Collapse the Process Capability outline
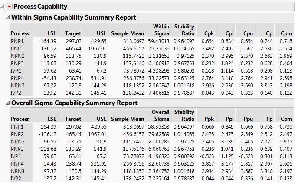Image resolution: width=295 pixels, height=183 pixels. pyautogui.click(x=3, y=7)
